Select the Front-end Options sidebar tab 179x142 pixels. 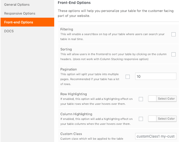coord(19,22)
